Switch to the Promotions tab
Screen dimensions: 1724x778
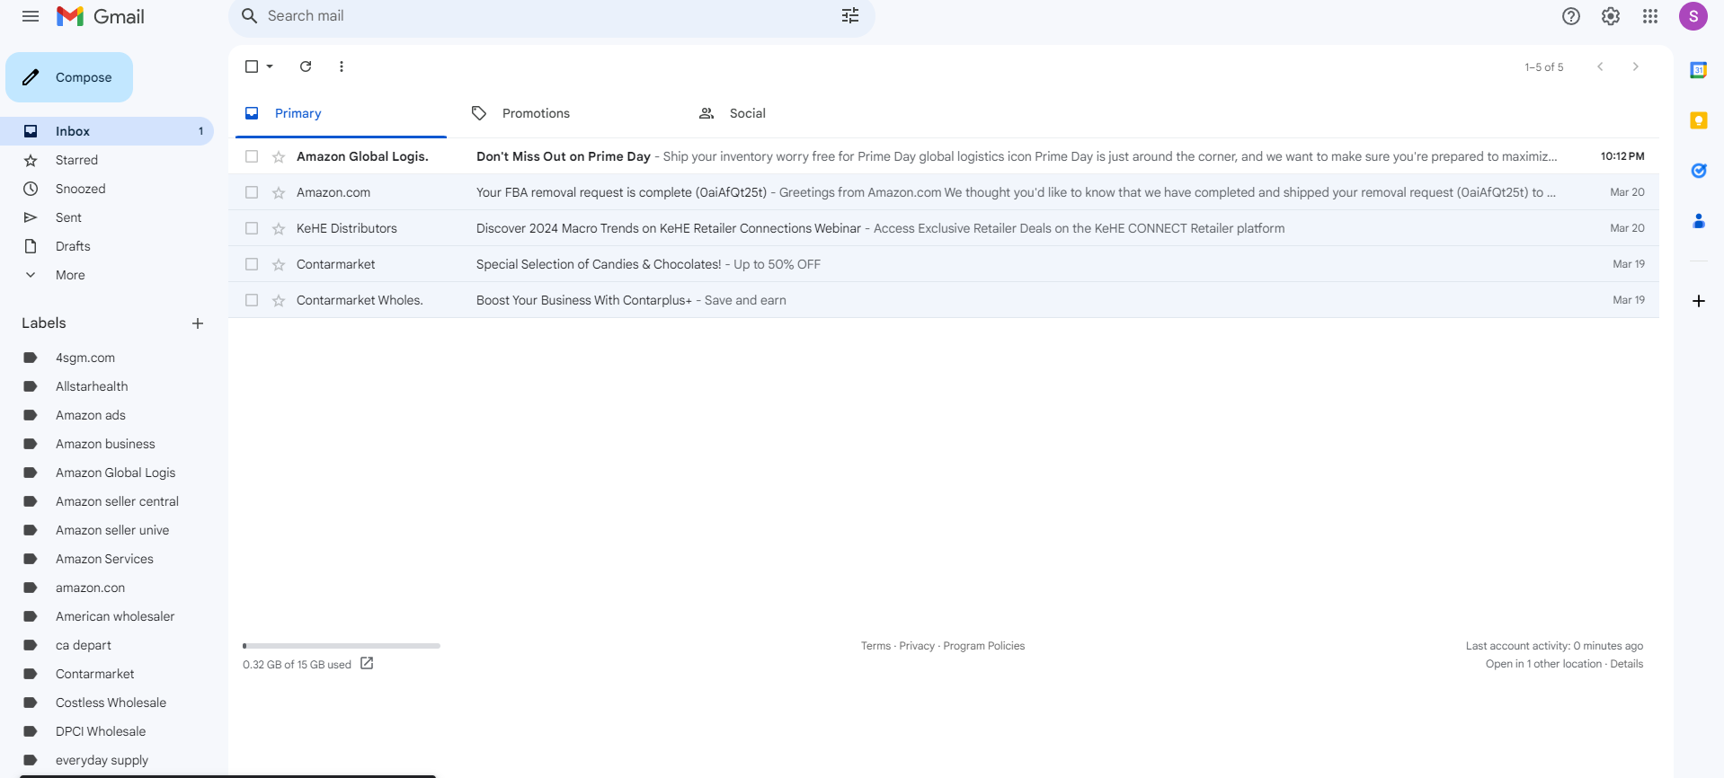pyautogui.click(x=568, y=113)
